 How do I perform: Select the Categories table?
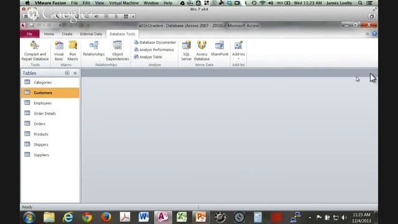pos(50,82)
